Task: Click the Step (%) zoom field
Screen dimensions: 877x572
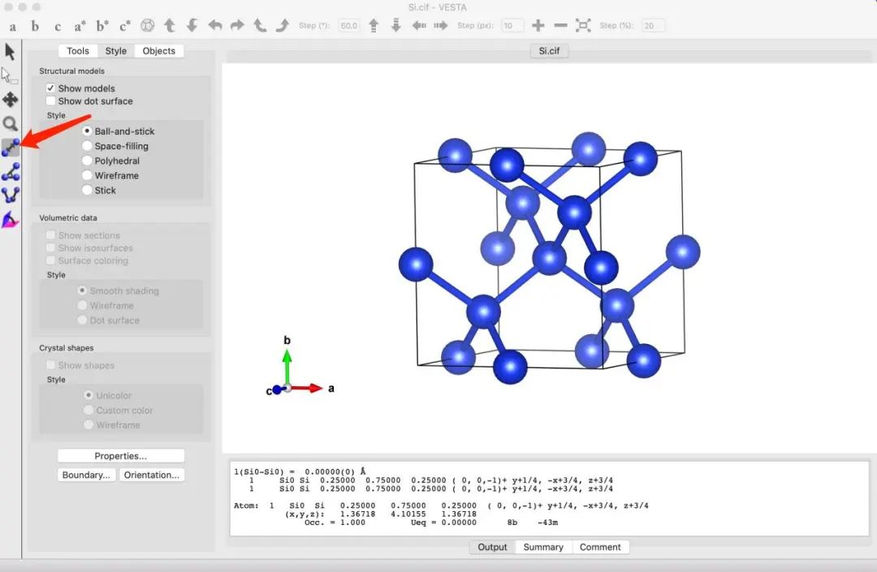Action: pyautogui.click(x=653, y=26)
